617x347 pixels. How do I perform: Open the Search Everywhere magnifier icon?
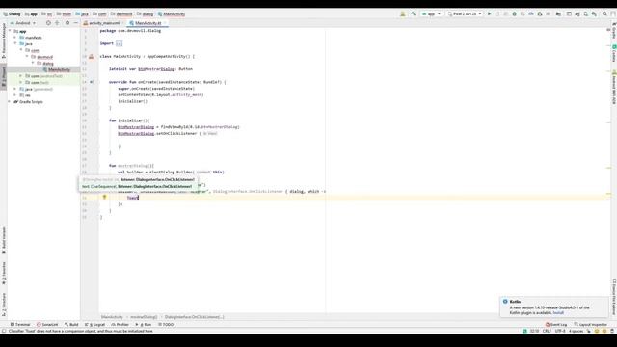coord(604,13)
